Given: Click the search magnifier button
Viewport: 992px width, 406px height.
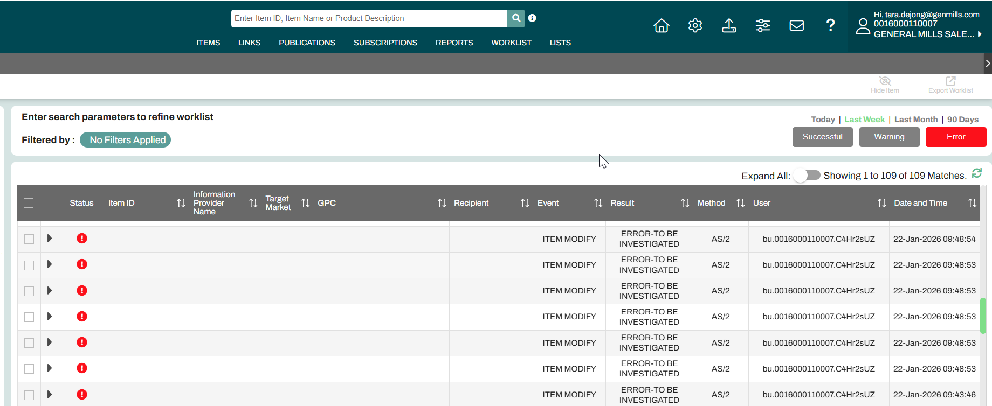Looking at the screenshot, I should click(x=516, y=18).
